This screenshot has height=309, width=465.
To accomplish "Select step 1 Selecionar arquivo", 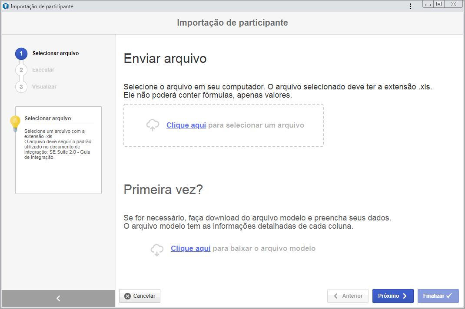I will click(47, 54).
